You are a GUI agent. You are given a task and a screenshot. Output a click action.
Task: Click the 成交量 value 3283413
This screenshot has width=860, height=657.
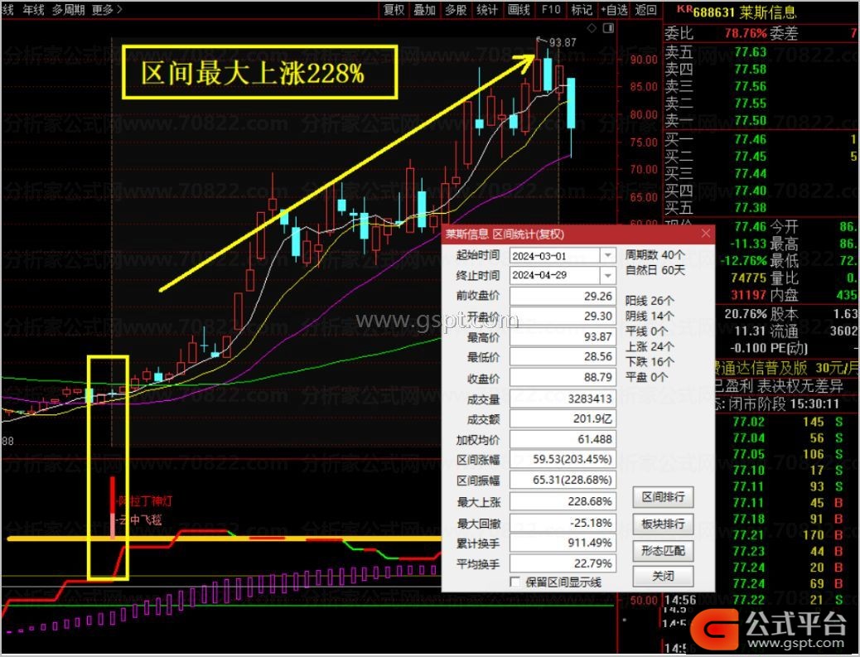pyautogui.click(x=563, y=399)
